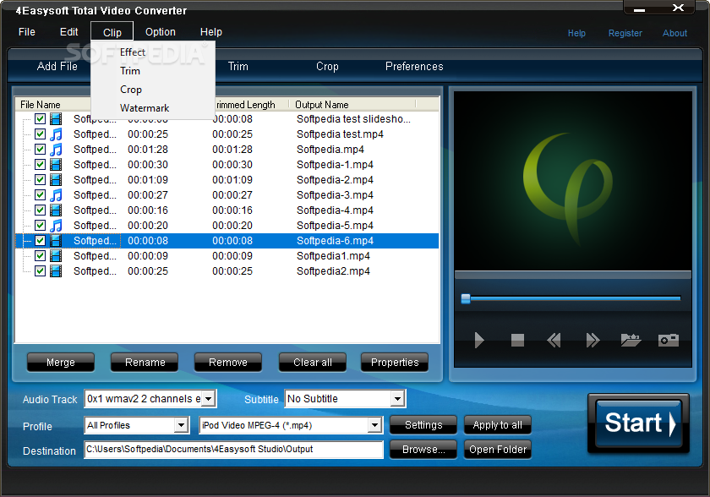Open file Properties button
Image resolution: width=710 pixels, height=497 pixels.
click(x=395, y=363)
